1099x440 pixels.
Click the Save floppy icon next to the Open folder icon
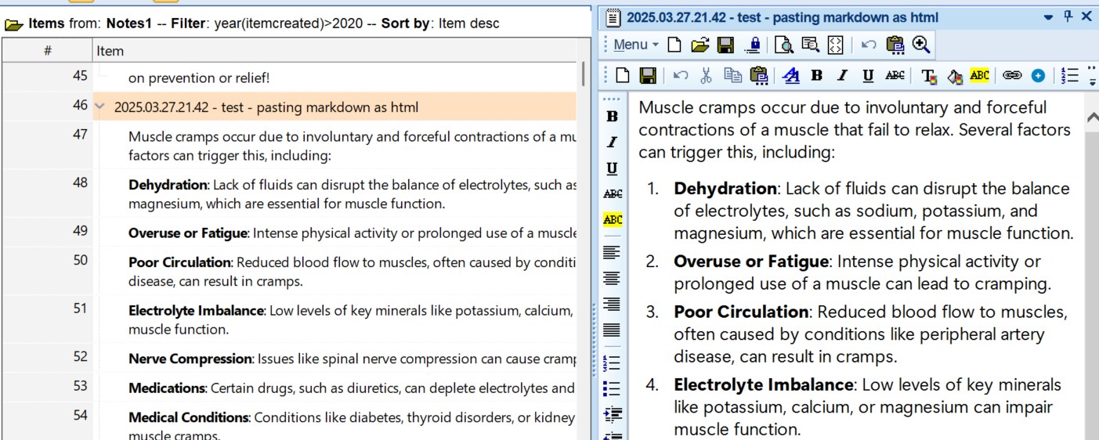[726, 45]
